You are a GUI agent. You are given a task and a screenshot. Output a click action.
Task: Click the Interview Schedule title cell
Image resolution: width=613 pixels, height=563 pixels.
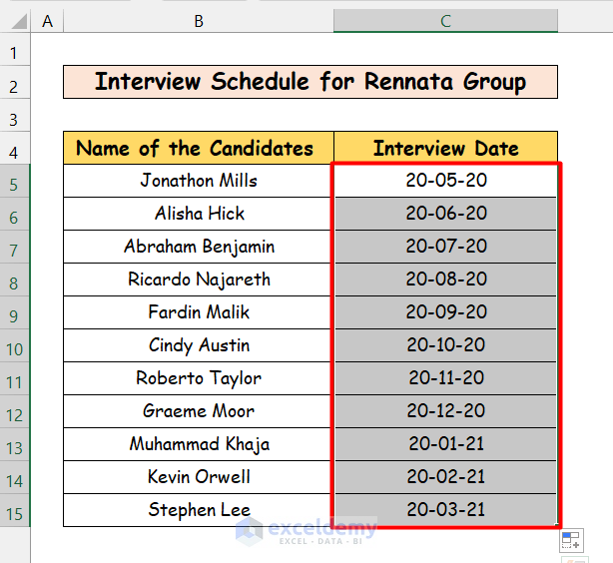309,82
